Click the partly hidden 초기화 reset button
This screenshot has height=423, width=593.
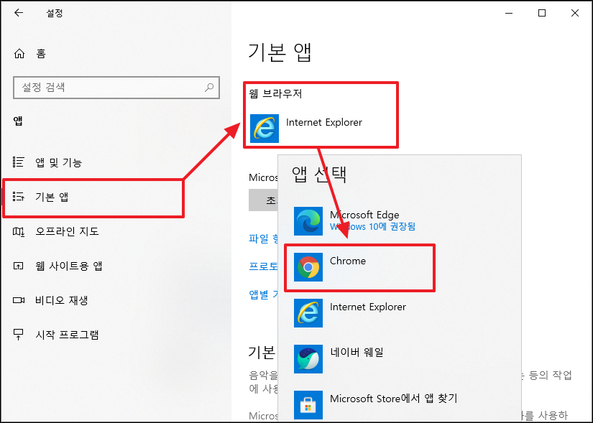263,200
